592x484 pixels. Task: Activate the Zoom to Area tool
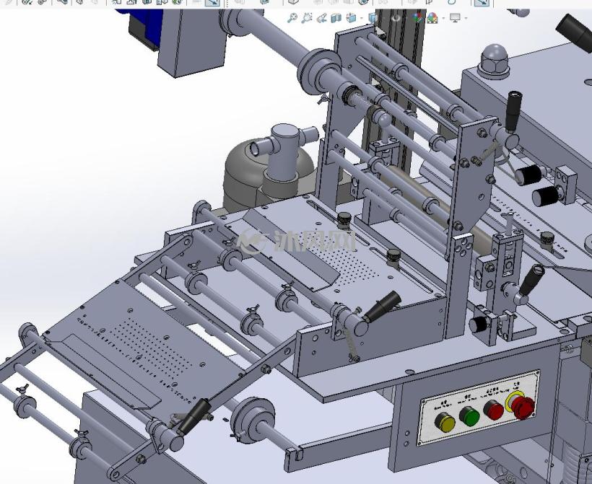point(307,18)
